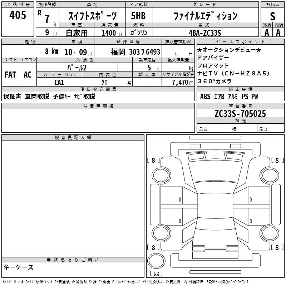Click the 注意事項欄 notes field
Screen dimensions: 286x286
click(98, 120)
